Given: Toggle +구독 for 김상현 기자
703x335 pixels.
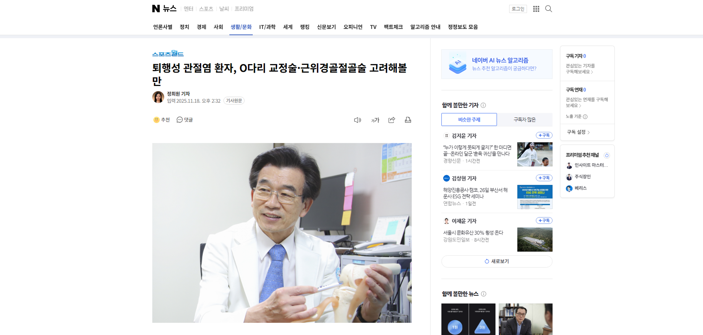Looking at the screenshot, I should click(544, 178).
